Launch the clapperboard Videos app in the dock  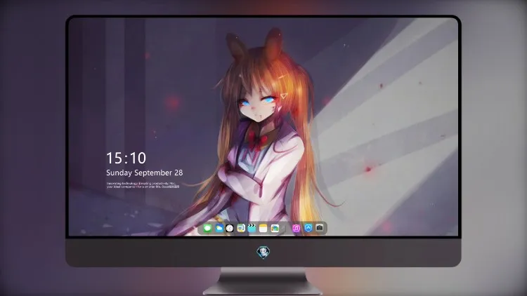point(252,228)
